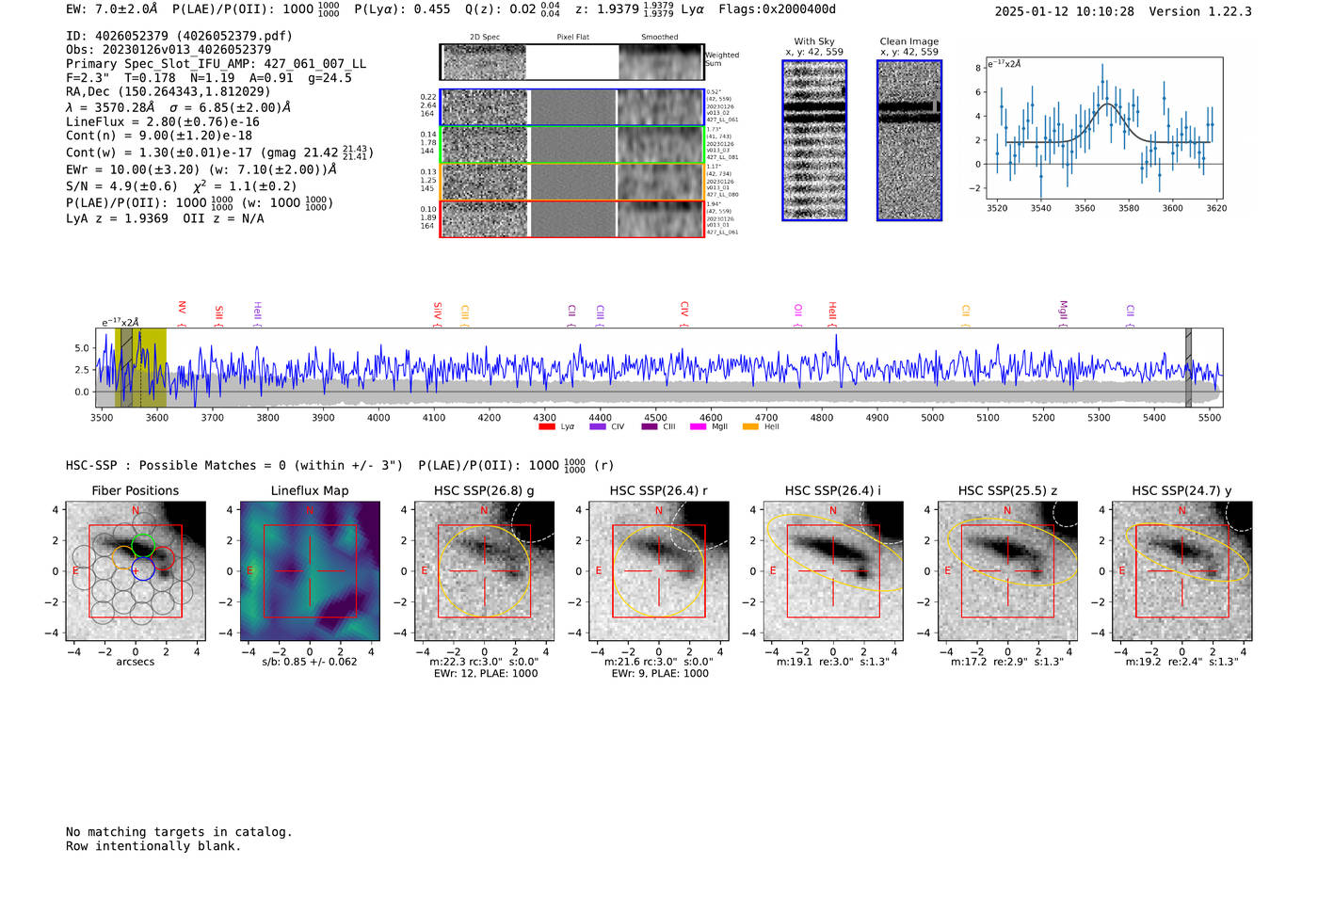Click the orange HeII legend swatch
Image resolution: width=1318 pixels, height=897 pixels.
(750, 427)
